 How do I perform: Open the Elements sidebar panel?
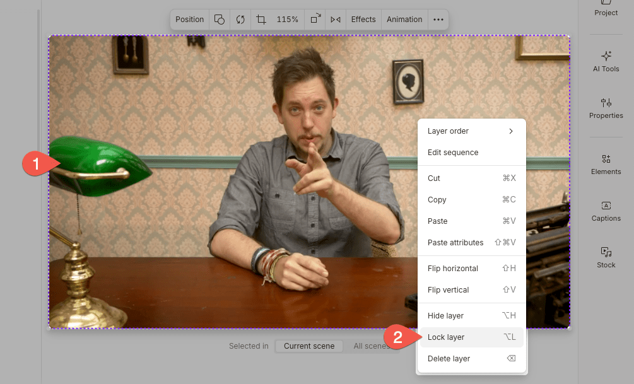click(606, 165)
